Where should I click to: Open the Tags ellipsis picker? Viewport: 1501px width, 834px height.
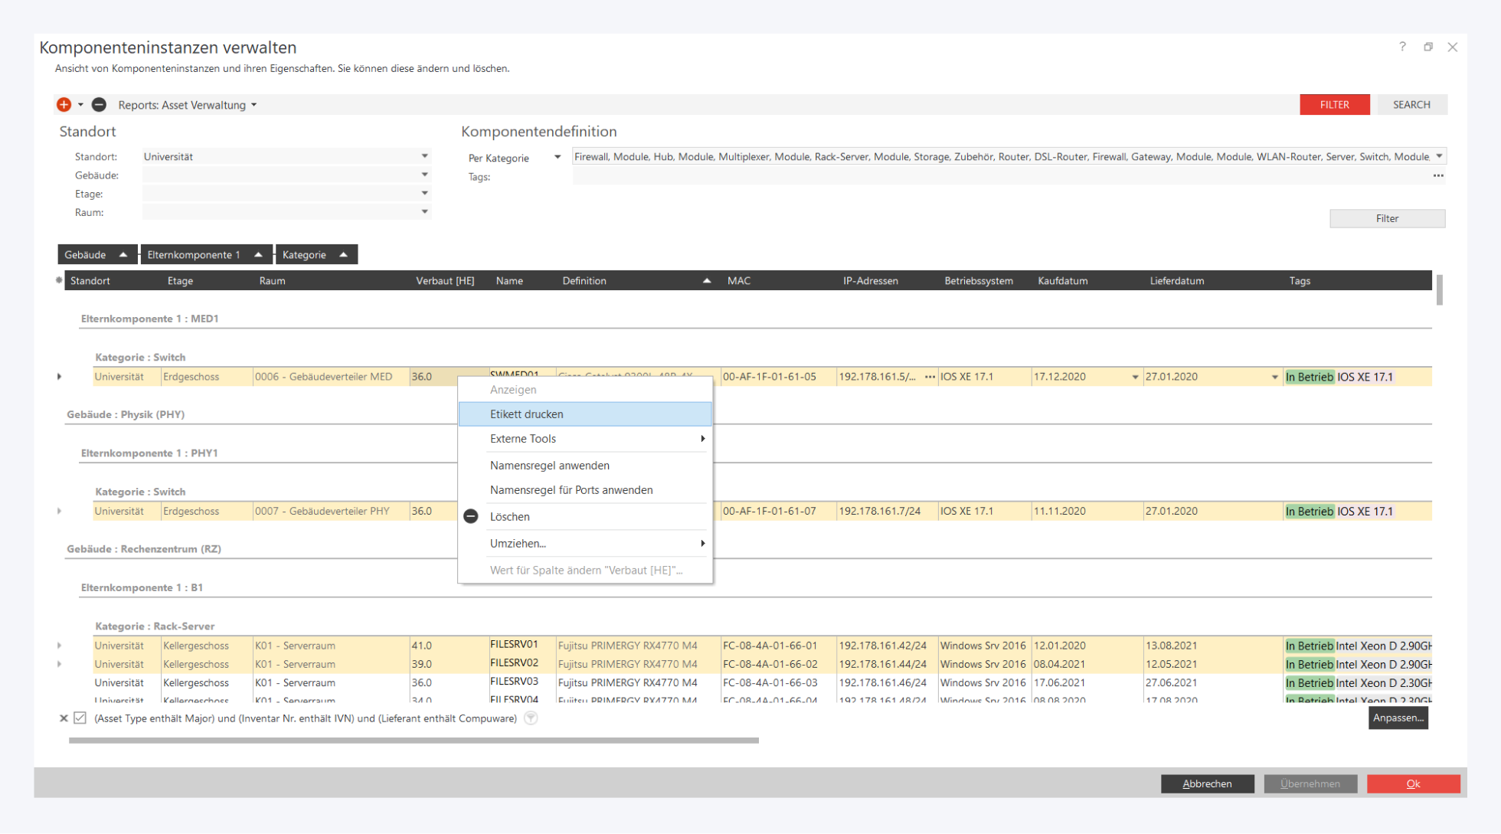(1438, 176)
